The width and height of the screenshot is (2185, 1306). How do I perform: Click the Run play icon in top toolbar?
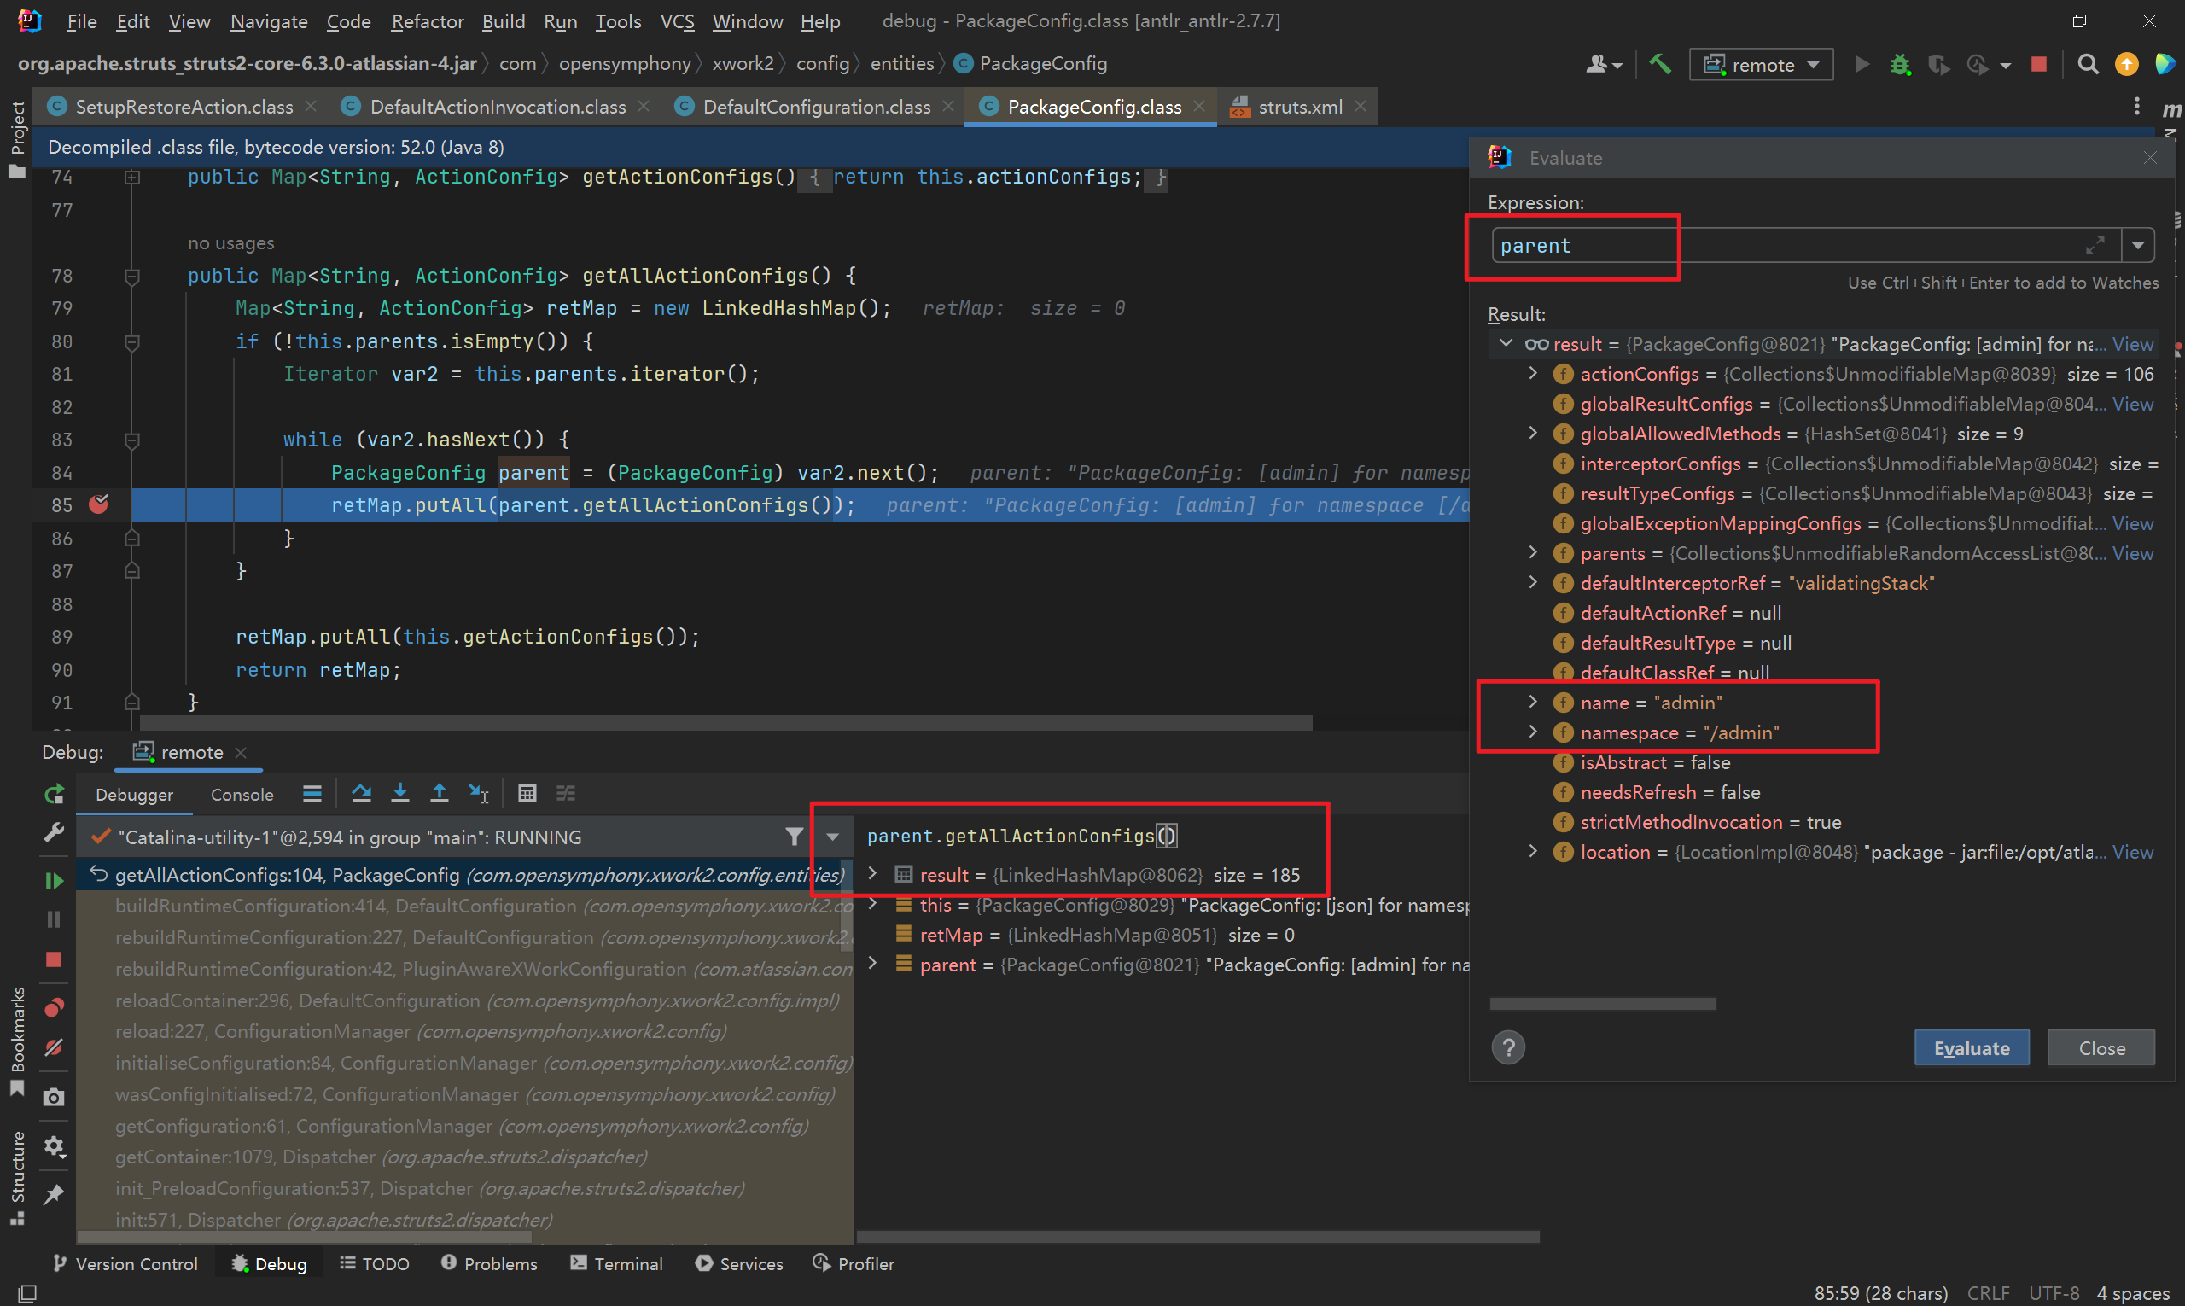coord(1862,64)
